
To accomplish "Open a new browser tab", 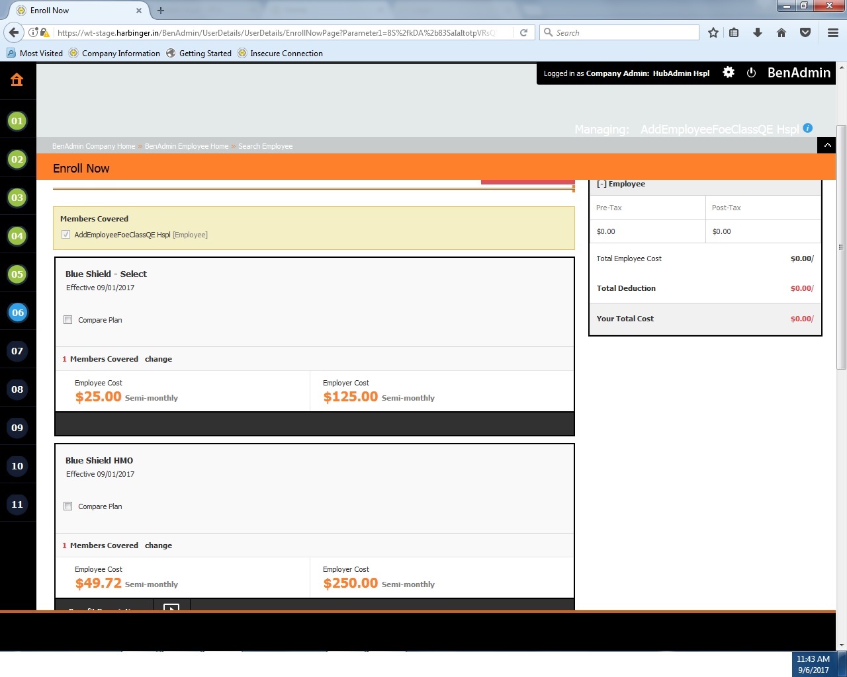I will (161, 11).
